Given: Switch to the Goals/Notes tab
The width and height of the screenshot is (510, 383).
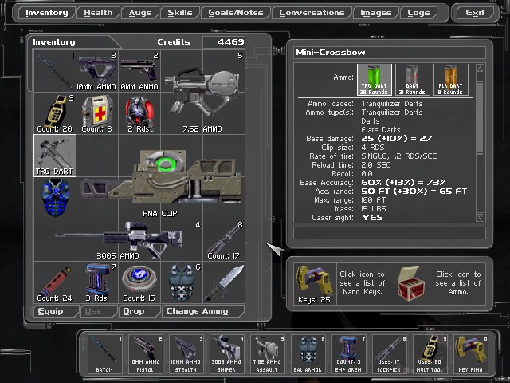Looking at the screenshot, I should [237, 13].
